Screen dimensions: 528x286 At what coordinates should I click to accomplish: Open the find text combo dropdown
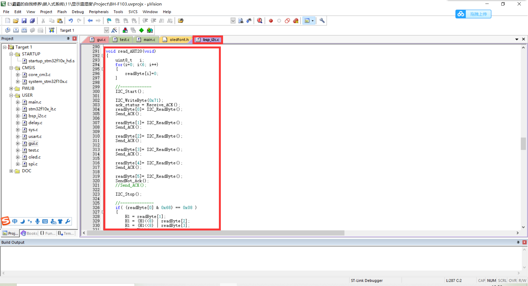[233, 21]
